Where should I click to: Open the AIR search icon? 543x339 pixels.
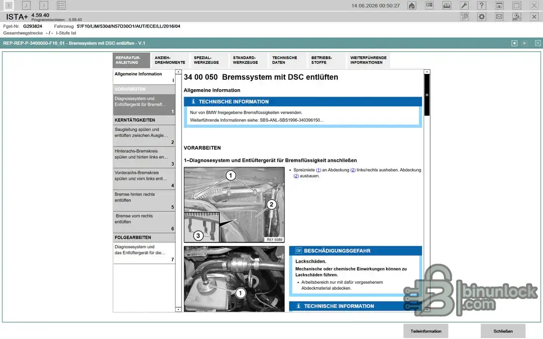(517, 17)
